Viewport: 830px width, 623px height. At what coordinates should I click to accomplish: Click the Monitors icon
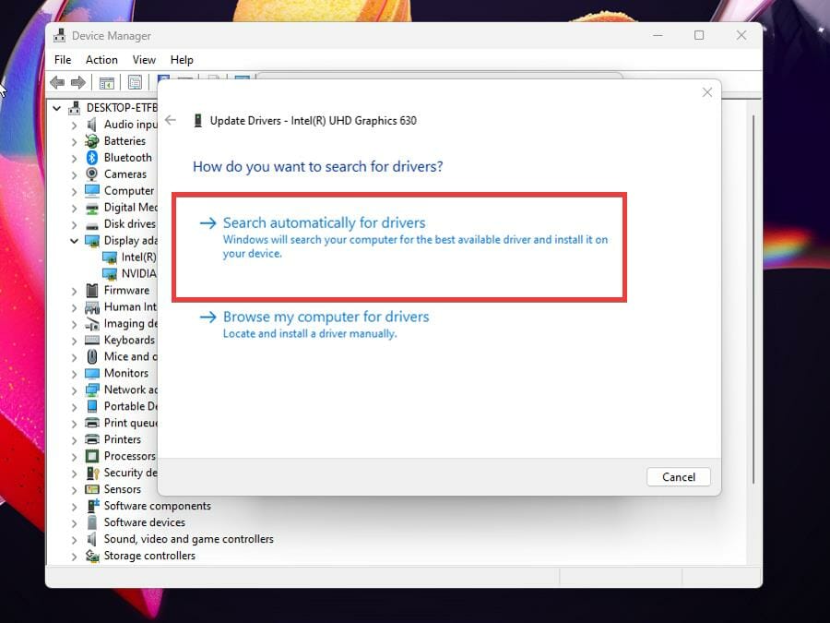[92, 373]
